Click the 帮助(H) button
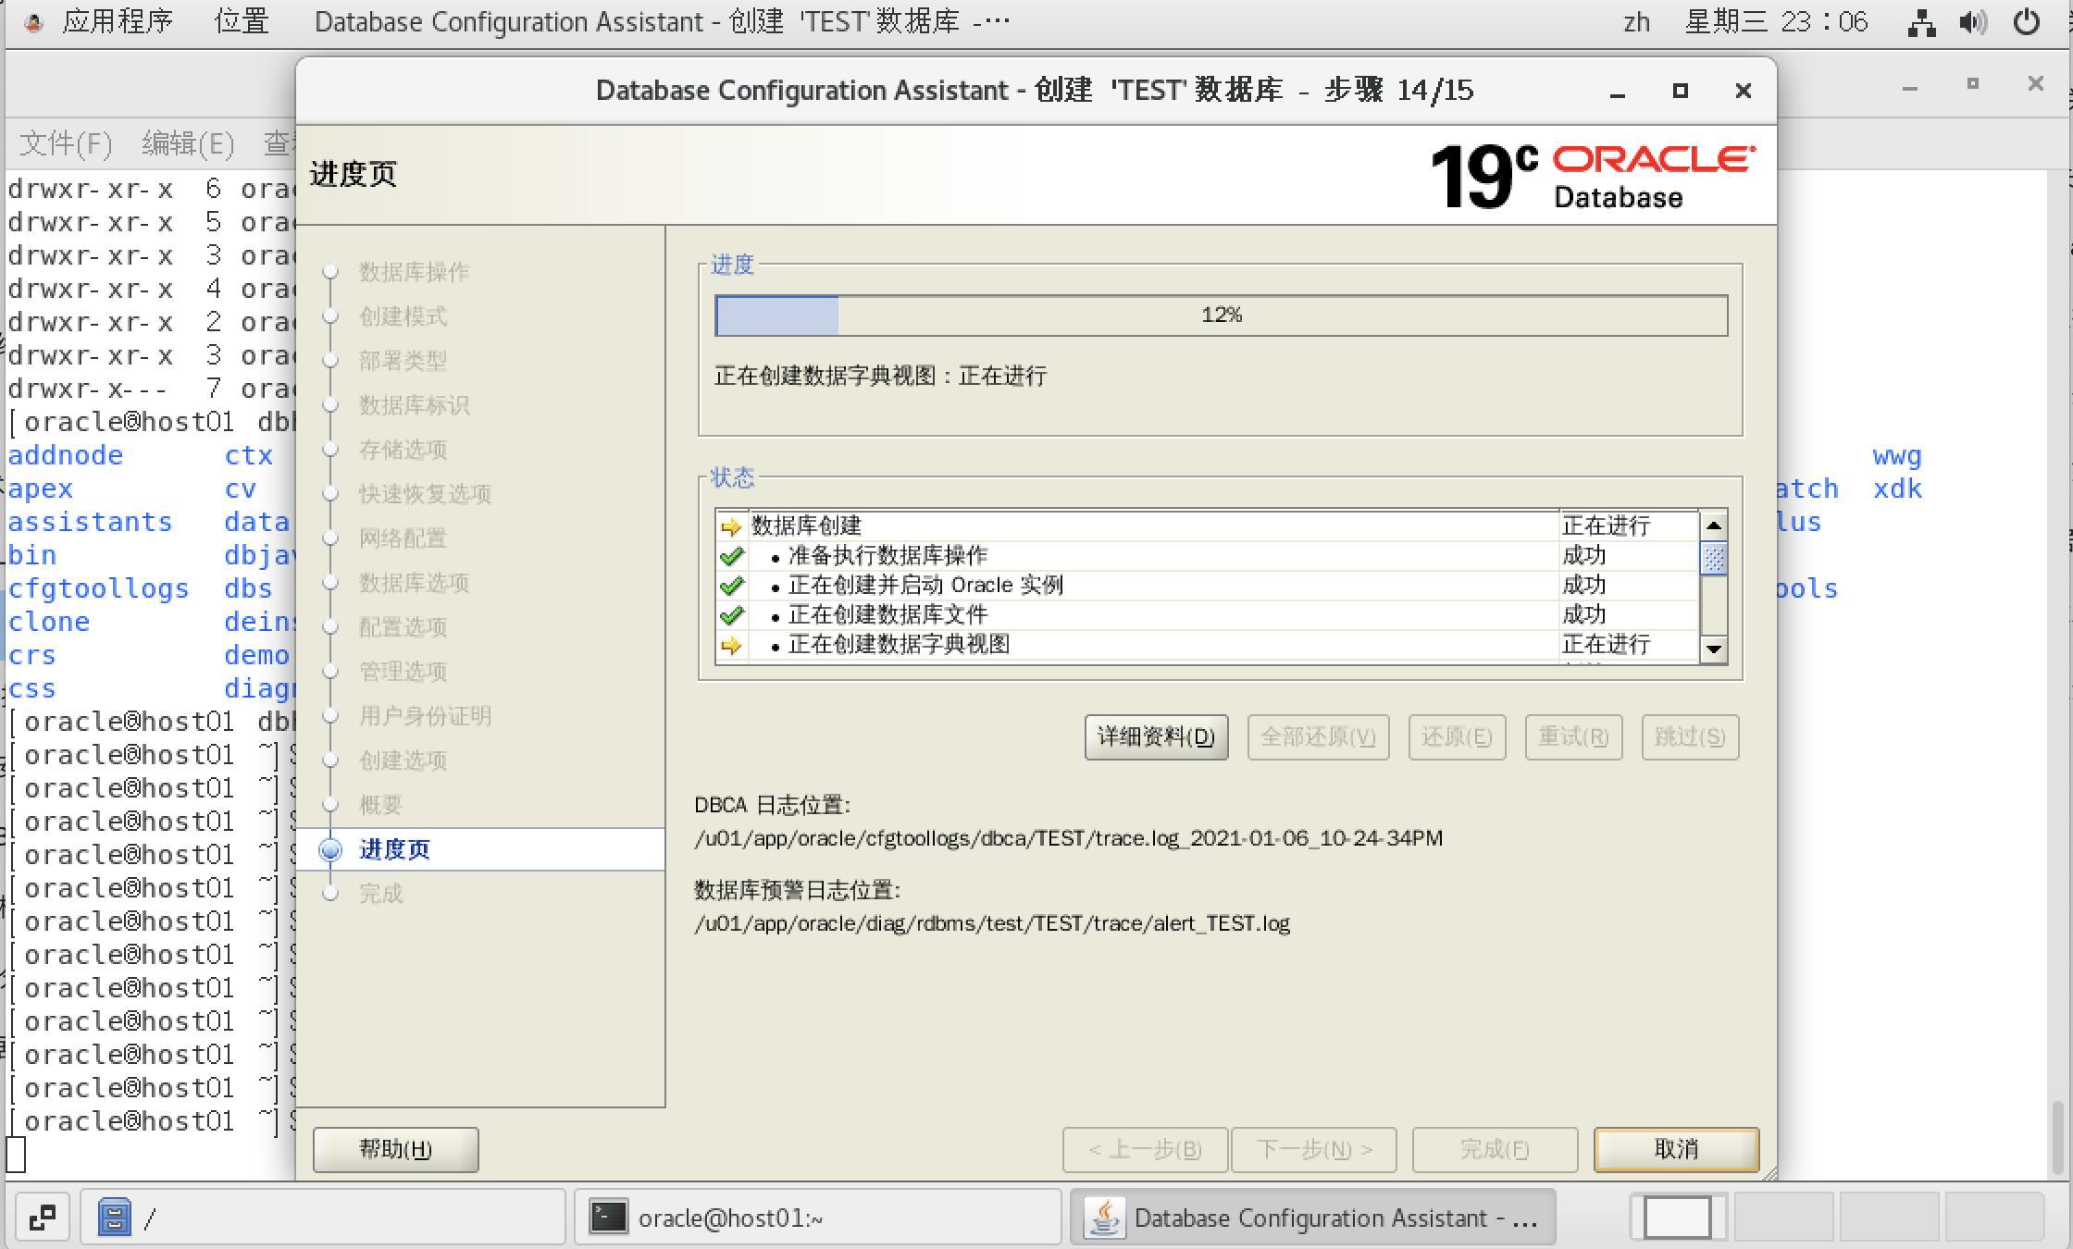 click(x=395, y=1149)
